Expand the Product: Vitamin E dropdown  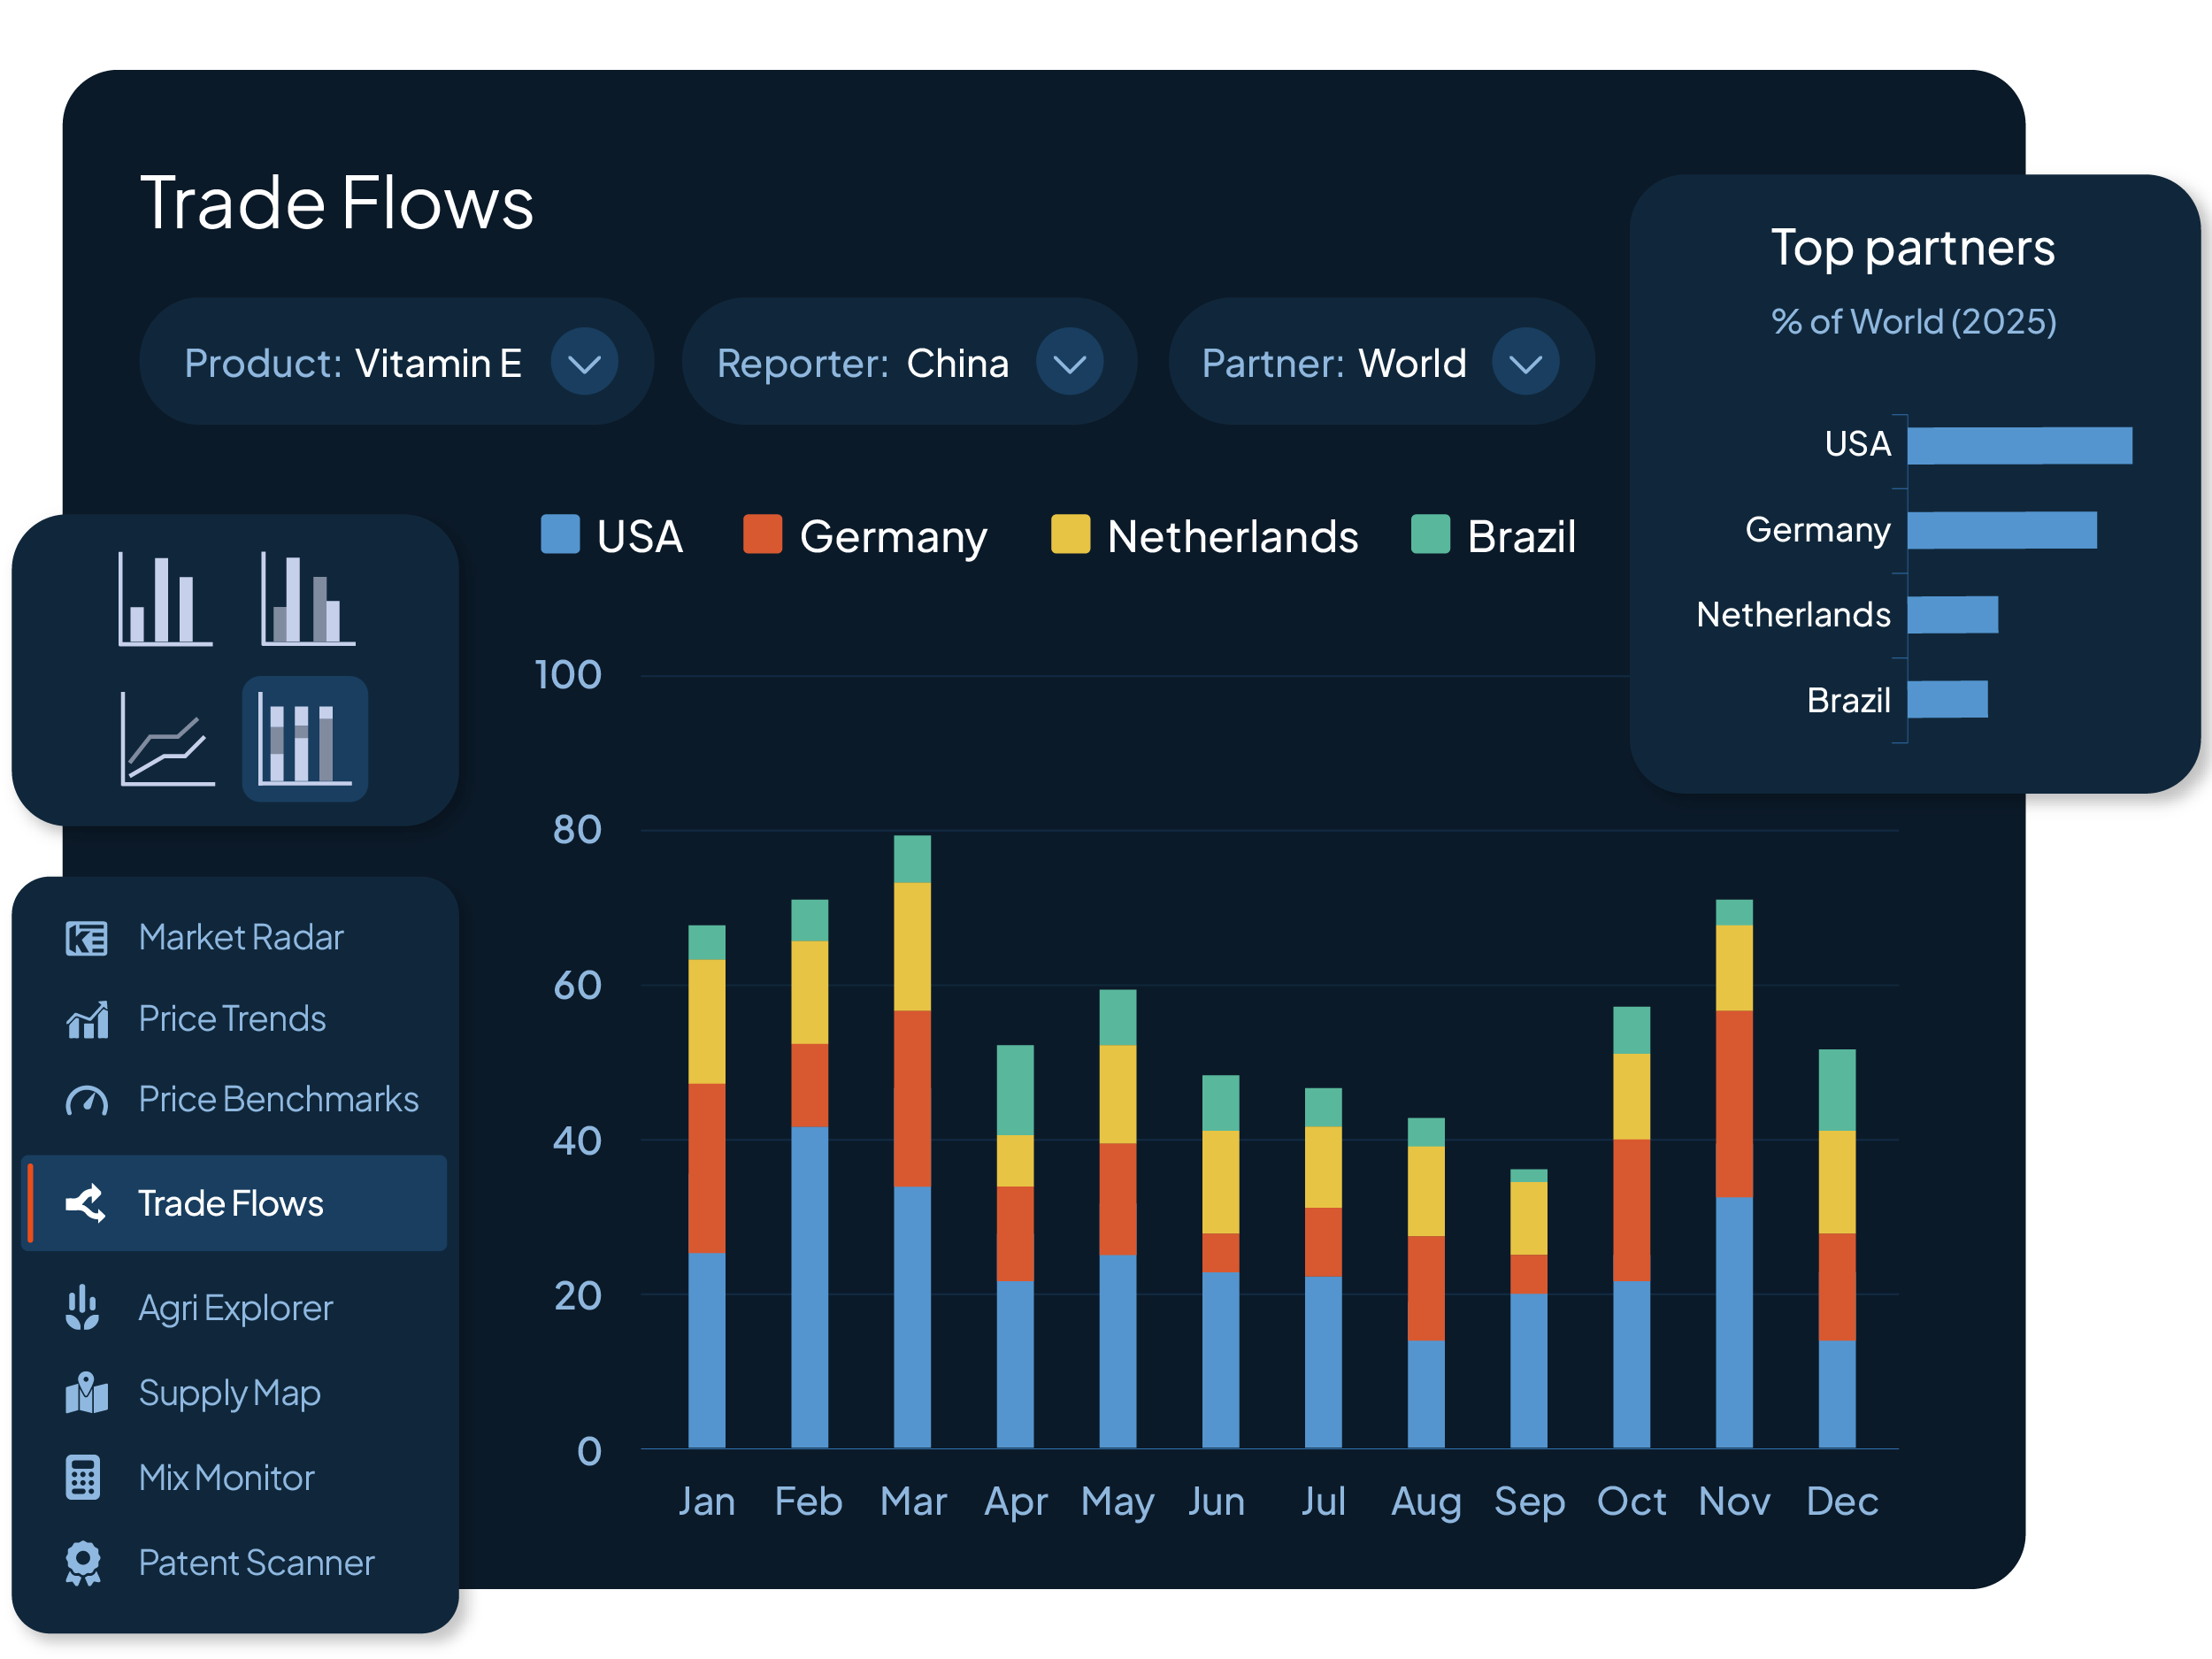(x=584, y=362)
